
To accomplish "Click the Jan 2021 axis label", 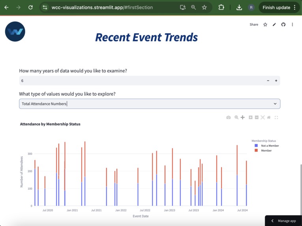I will (72, 210).
